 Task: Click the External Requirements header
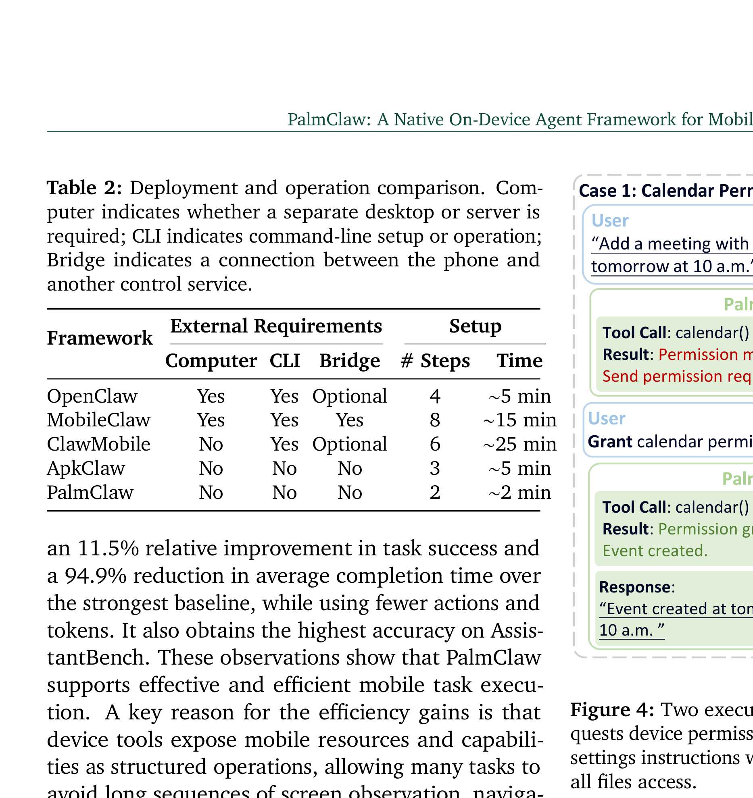[276, 326]
